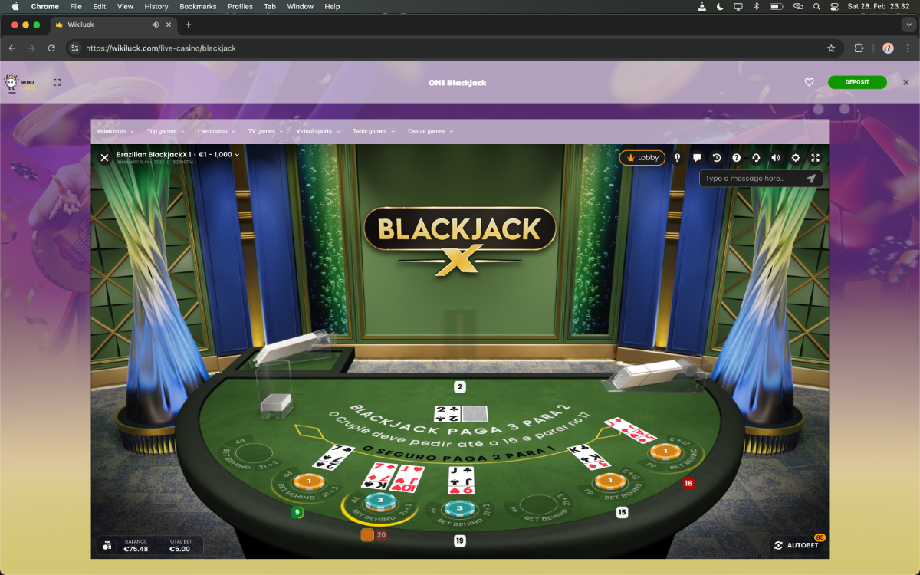Screen dimensions: 920x575
Task: Contact live support via headset icon
Action: click(756, 158)
